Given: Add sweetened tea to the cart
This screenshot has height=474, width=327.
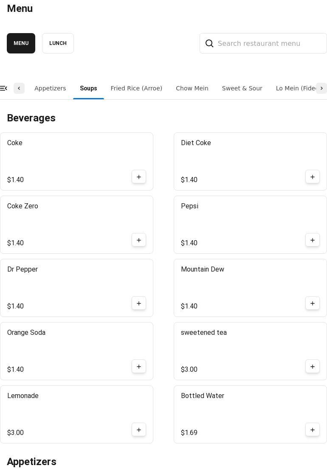Looking at the screenshot, I should (x=313, y=367).
